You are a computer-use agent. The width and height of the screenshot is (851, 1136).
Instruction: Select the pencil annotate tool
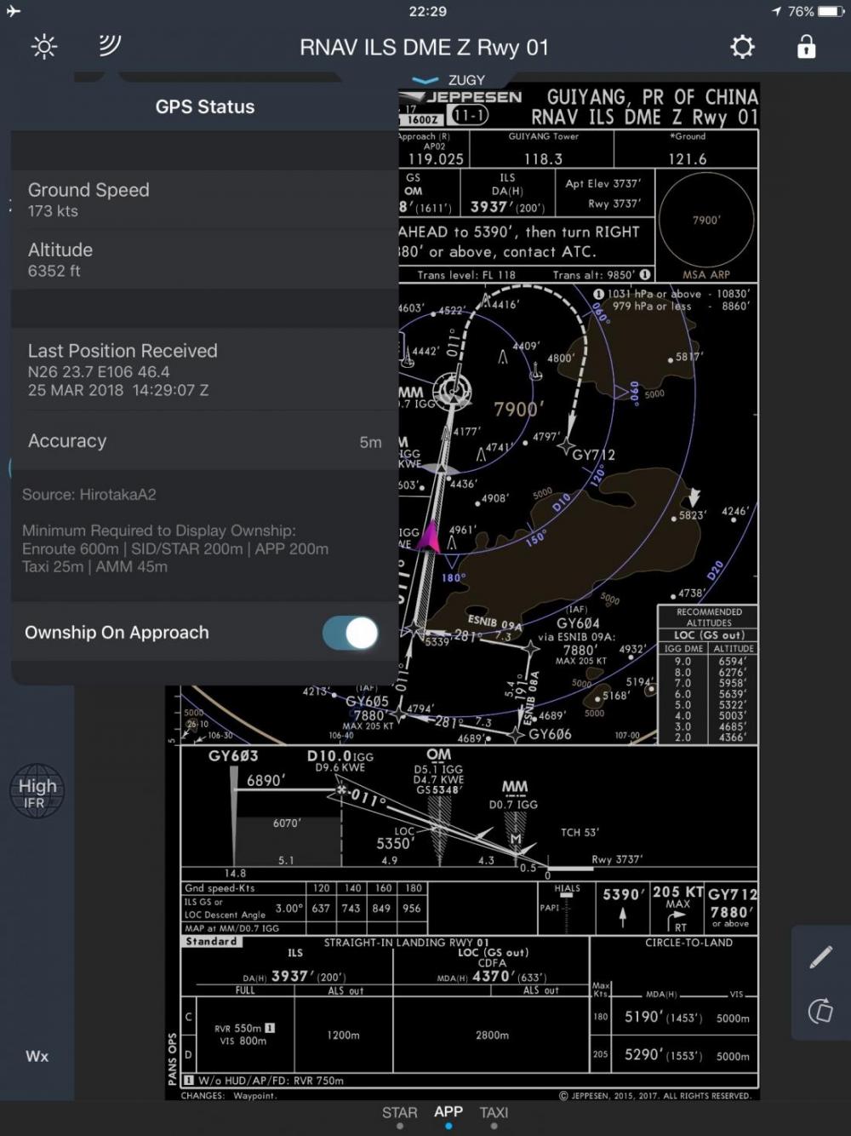coord(821,957)
